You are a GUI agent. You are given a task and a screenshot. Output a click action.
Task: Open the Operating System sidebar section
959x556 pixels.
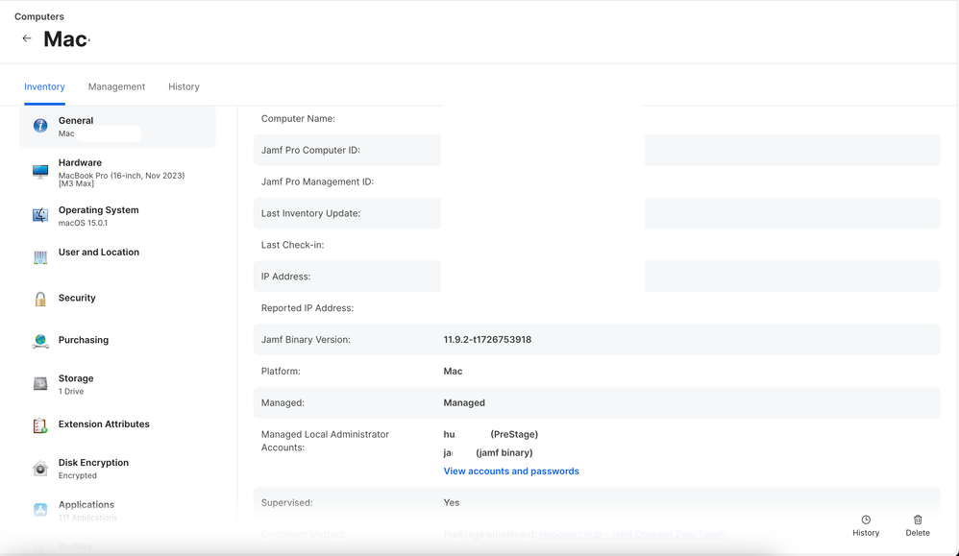tap(117, 216)
